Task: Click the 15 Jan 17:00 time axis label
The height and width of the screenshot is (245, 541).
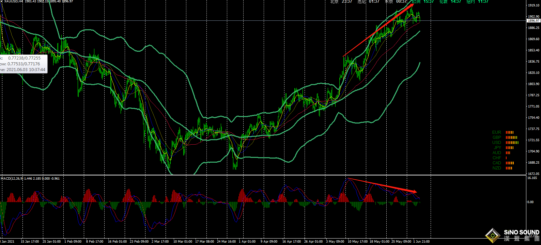Action: click(x=30, y=242)
